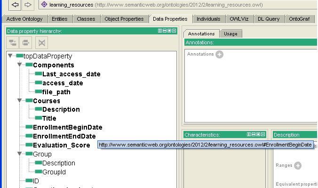Select Evaluation_Score property

(62, 145)
